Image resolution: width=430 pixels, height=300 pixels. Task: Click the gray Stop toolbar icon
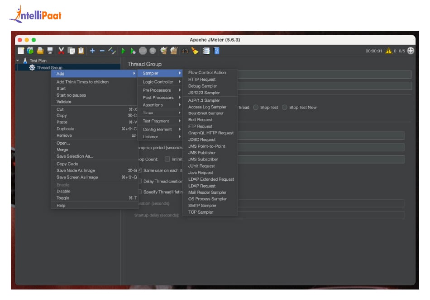[143, 51]
